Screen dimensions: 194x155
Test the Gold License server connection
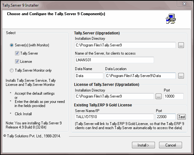(x=181, y=117)
